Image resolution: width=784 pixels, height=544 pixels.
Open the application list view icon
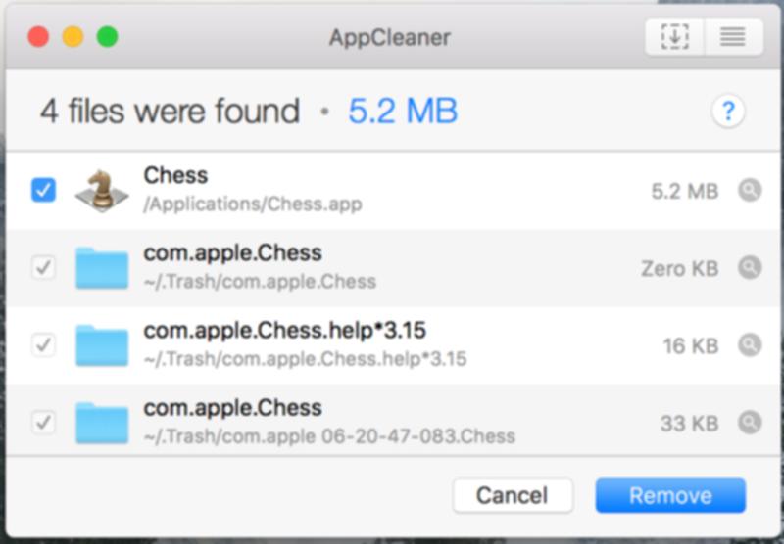coord(733,36)
